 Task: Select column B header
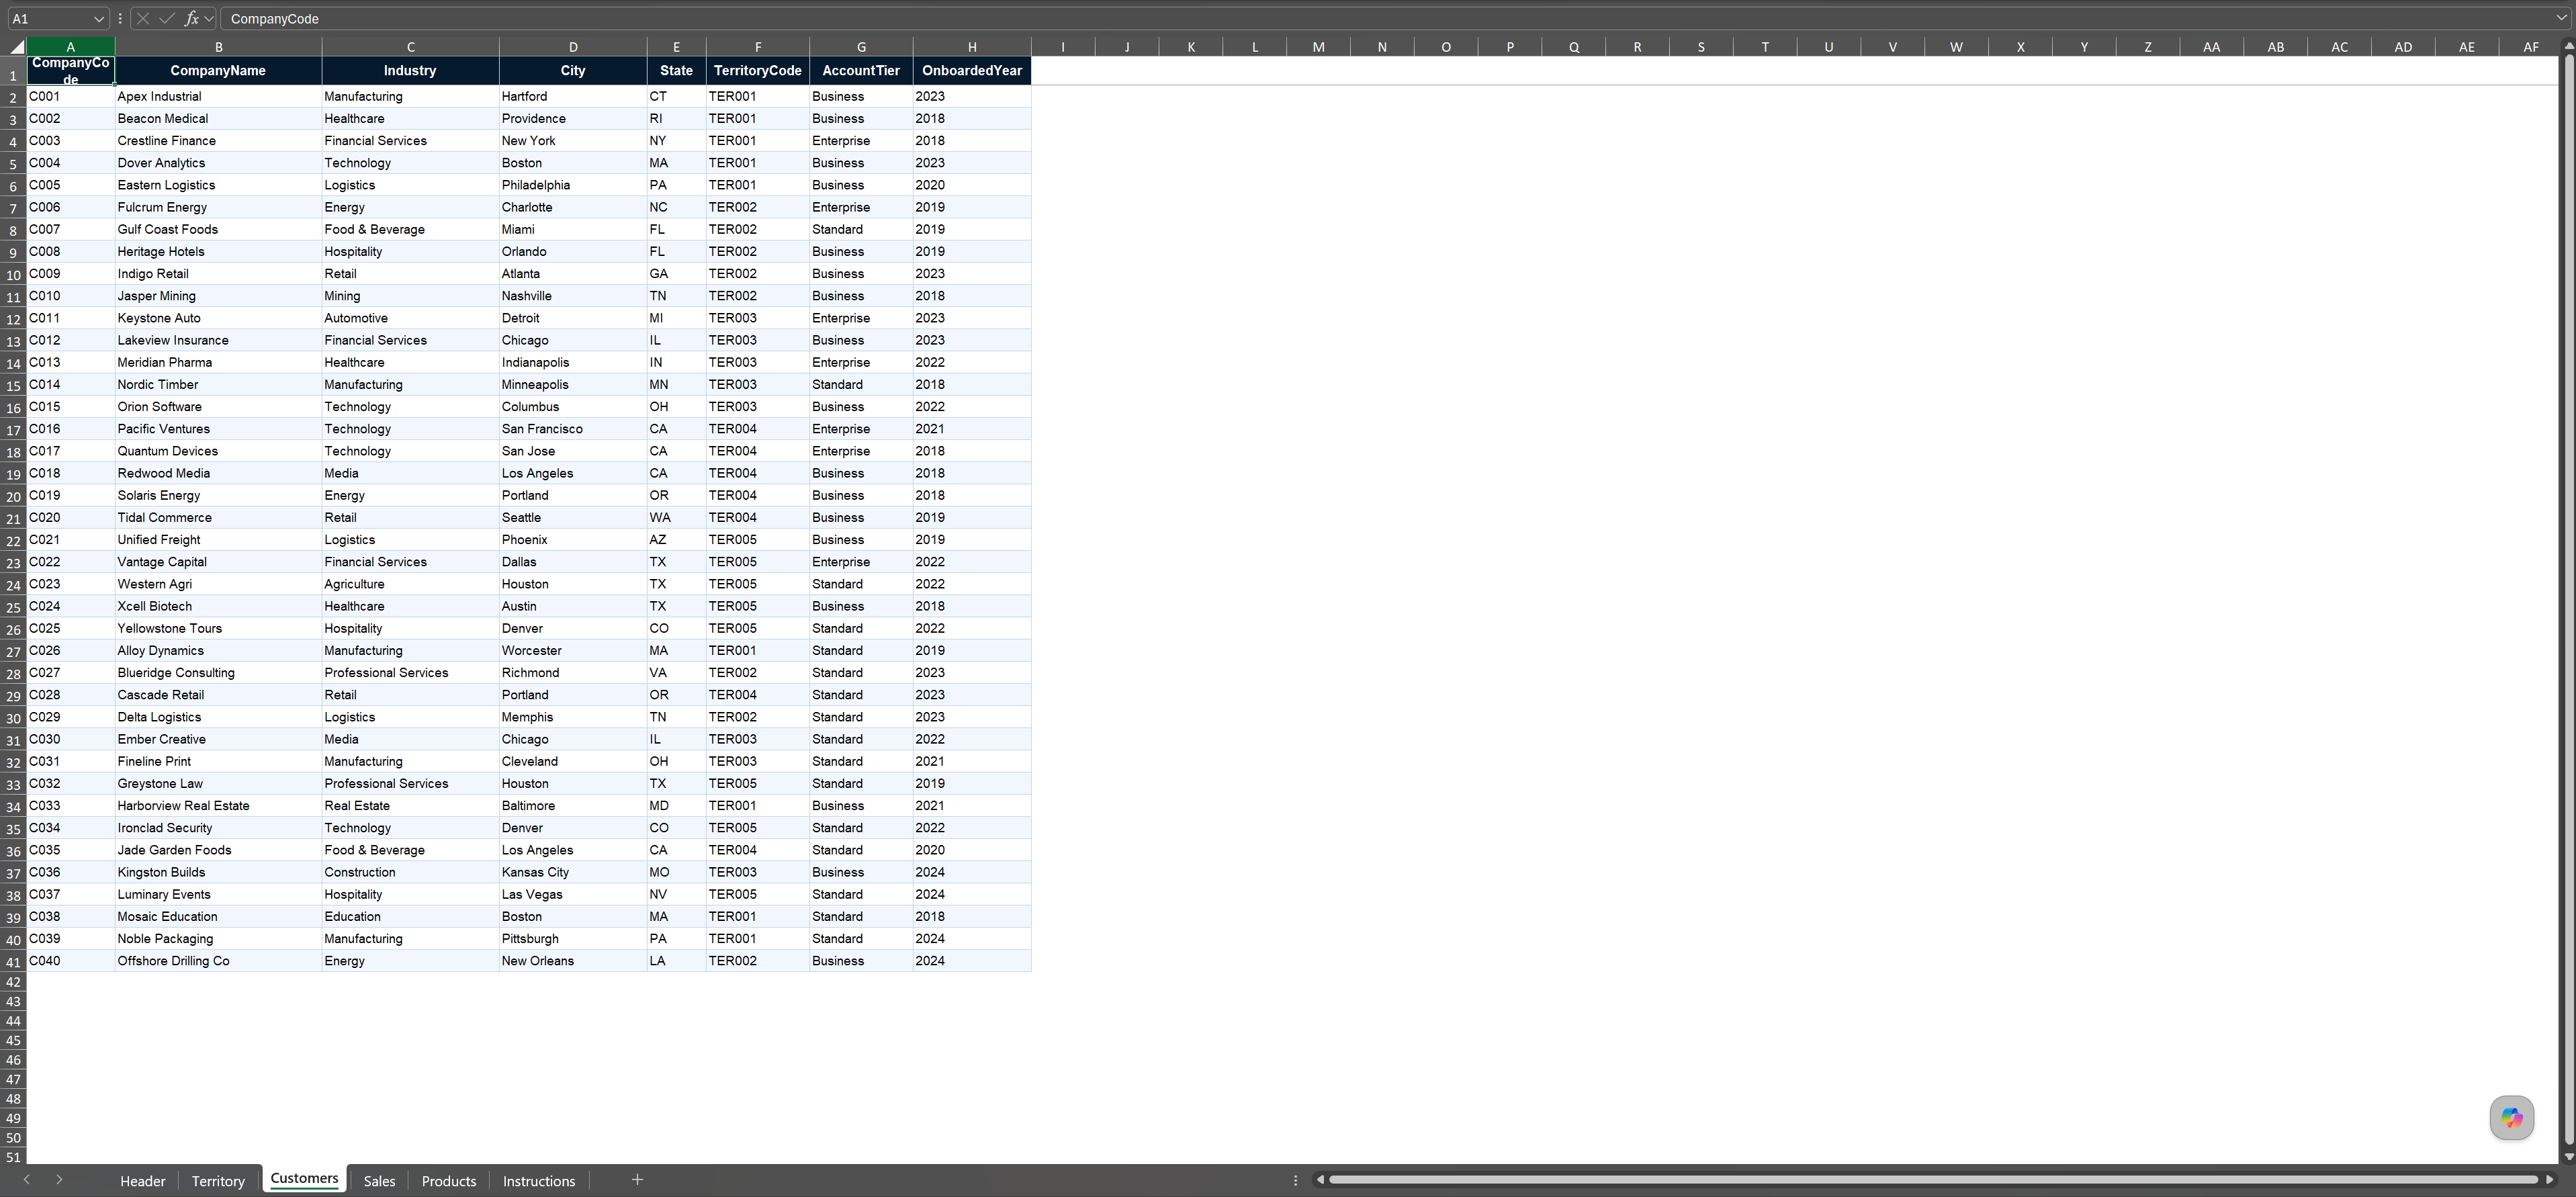click(218, 47)
